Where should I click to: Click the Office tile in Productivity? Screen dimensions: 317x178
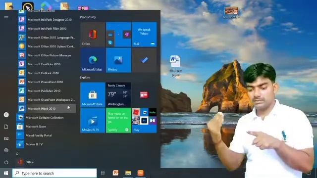pyautogui.click(x=93, y=35)
